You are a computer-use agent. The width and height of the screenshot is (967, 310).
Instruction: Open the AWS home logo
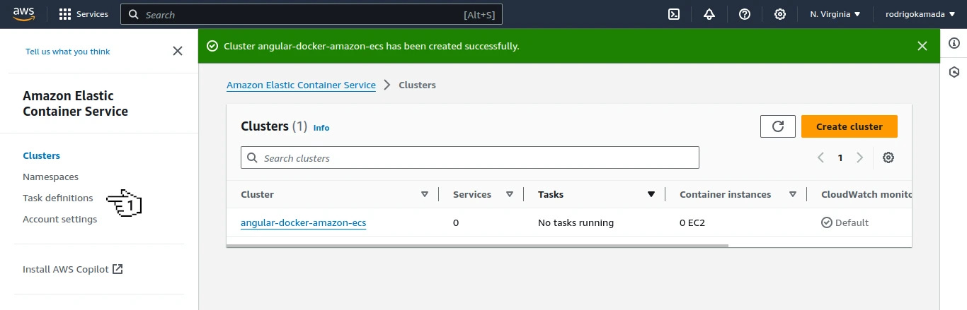[x=24, y=14]
